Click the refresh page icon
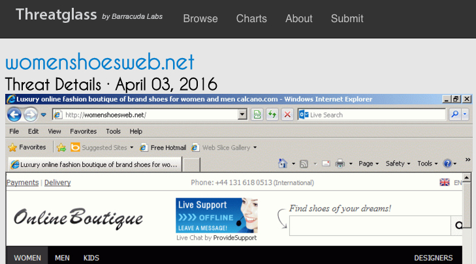This screenshot has height=264, width=476. [x=272, y=115]
